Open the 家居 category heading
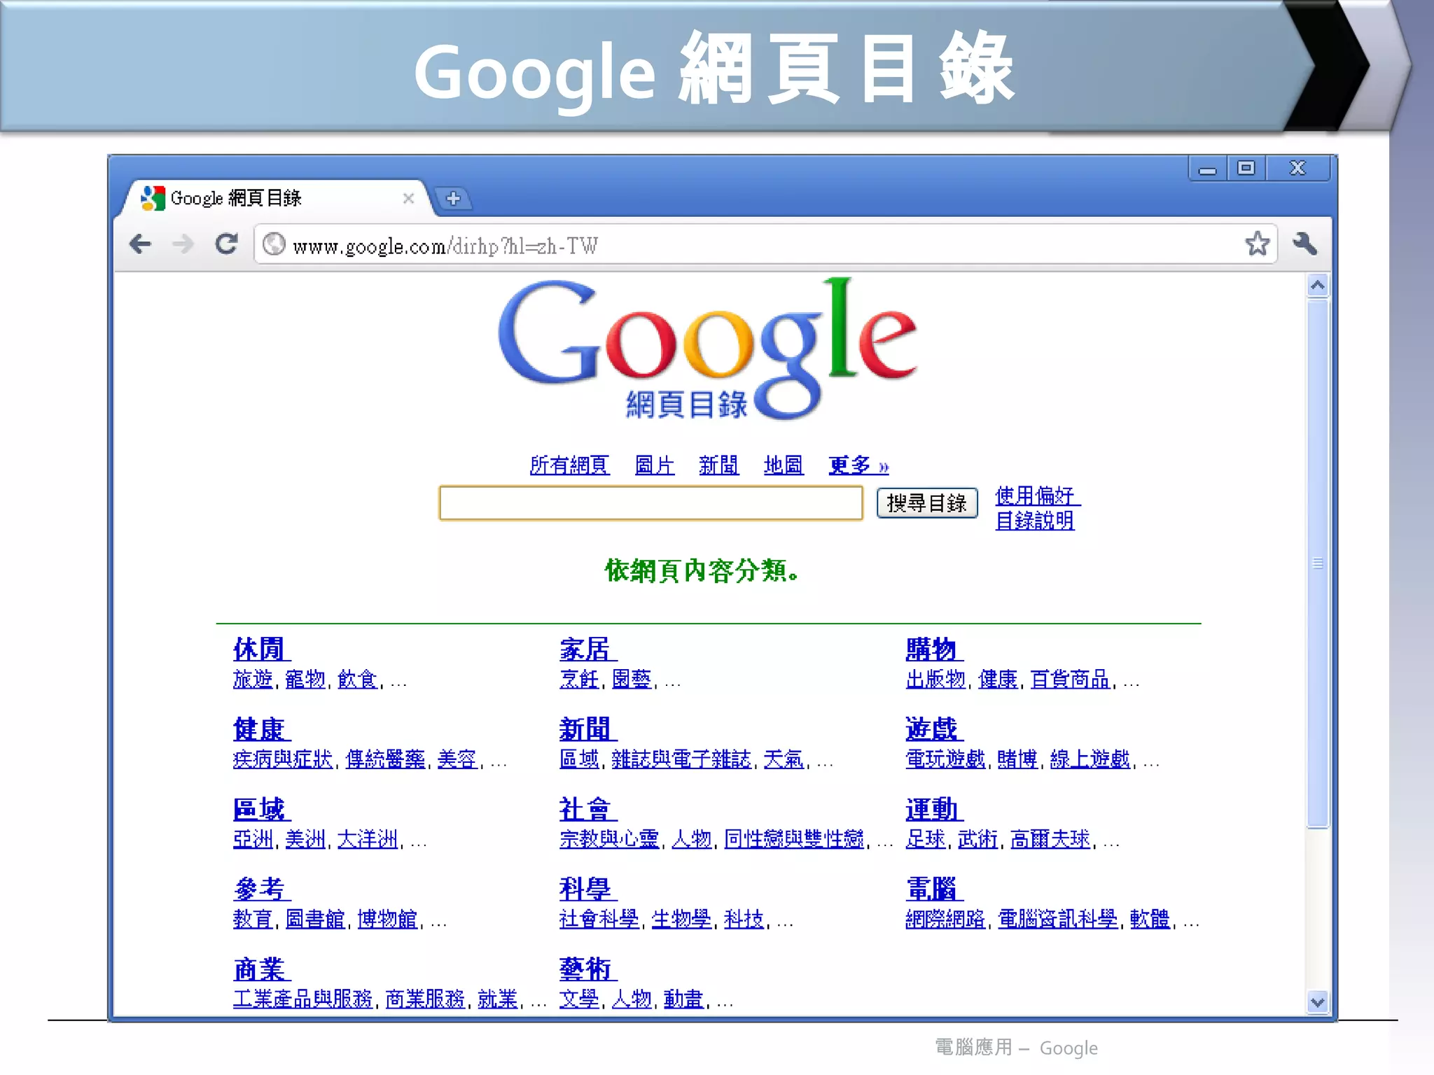Image resolution: width=1434 pixels, height=1075 pixels. (x=587, y=649)
